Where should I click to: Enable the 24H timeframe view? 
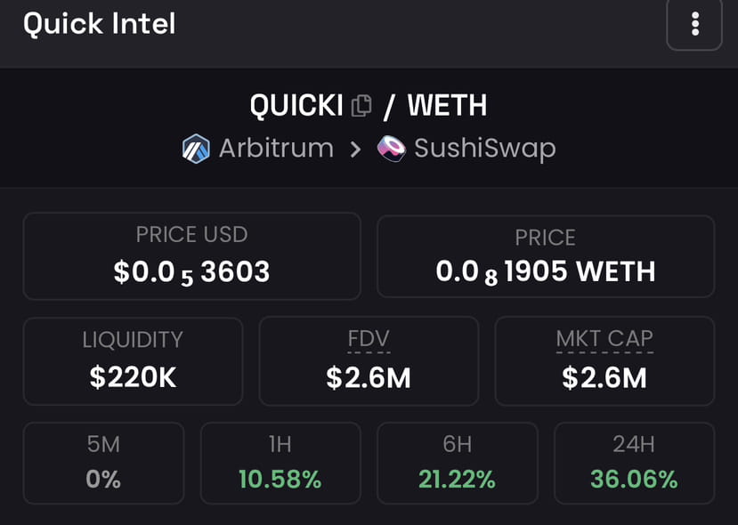pyautogui.click(x=635, y=463)
